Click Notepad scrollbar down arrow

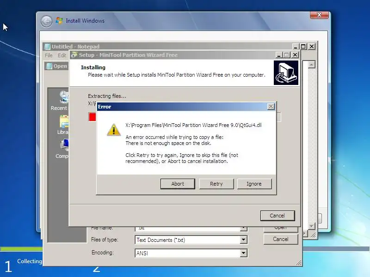point(311,226)
